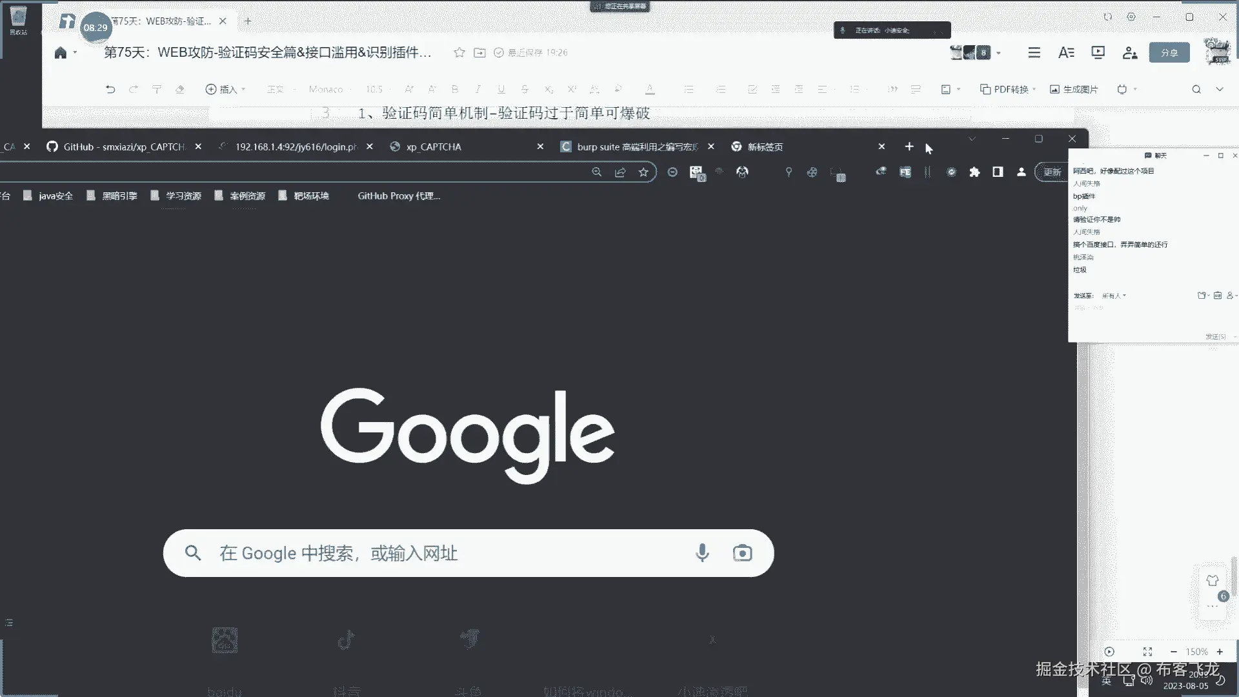Screen dimensions: 1239x697
Task: Open Chrome profile avatar icon
Action: click(x=1021, y=172)
